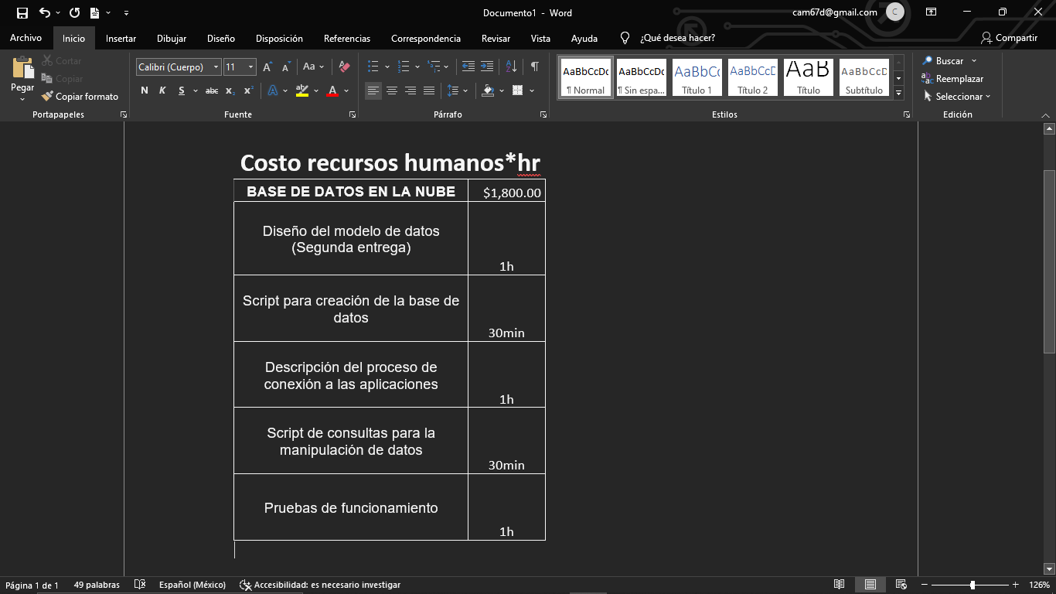Decrease font size with the smaller A icon
Image resolution: width=1056 pixels, height=594 pixels.
click(x=287, y=67)
